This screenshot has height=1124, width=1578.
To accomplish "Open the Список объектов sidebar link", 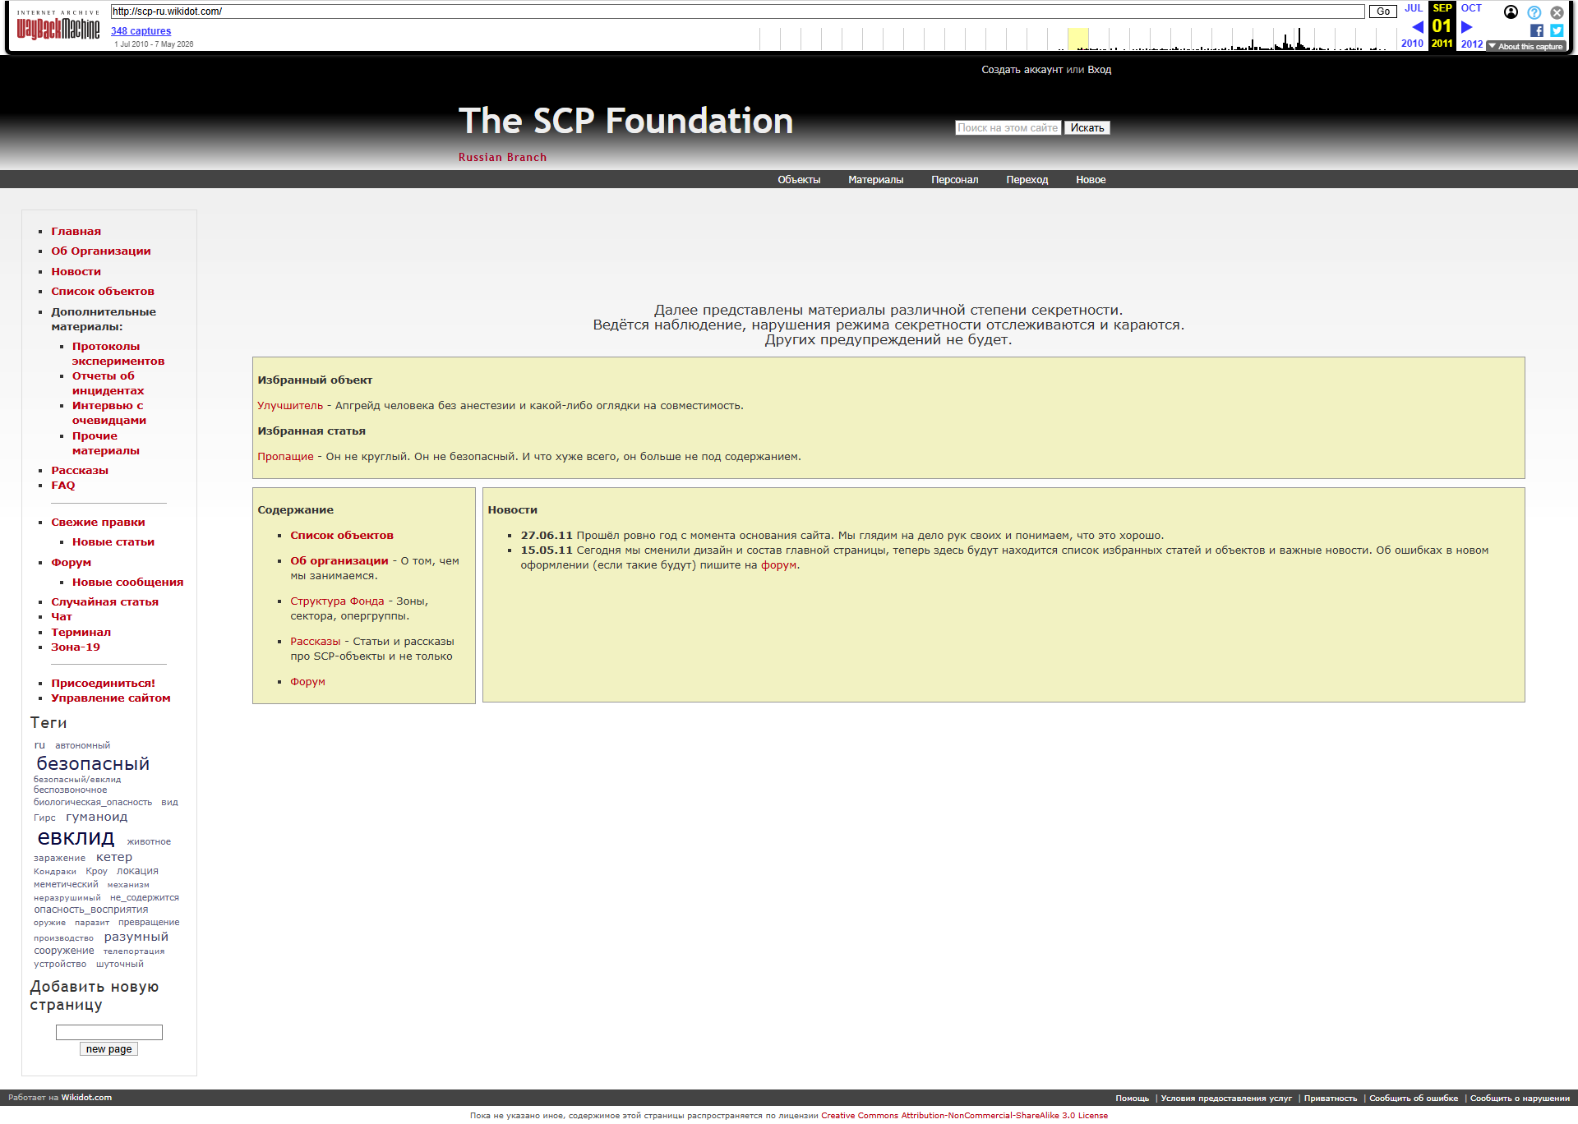I will [x=103, y=292].
